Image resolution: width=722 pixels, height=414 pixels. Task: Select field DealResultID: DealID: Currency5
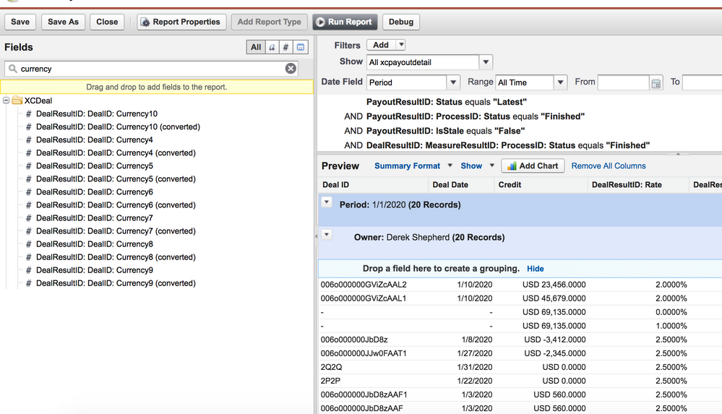point(95,165)
